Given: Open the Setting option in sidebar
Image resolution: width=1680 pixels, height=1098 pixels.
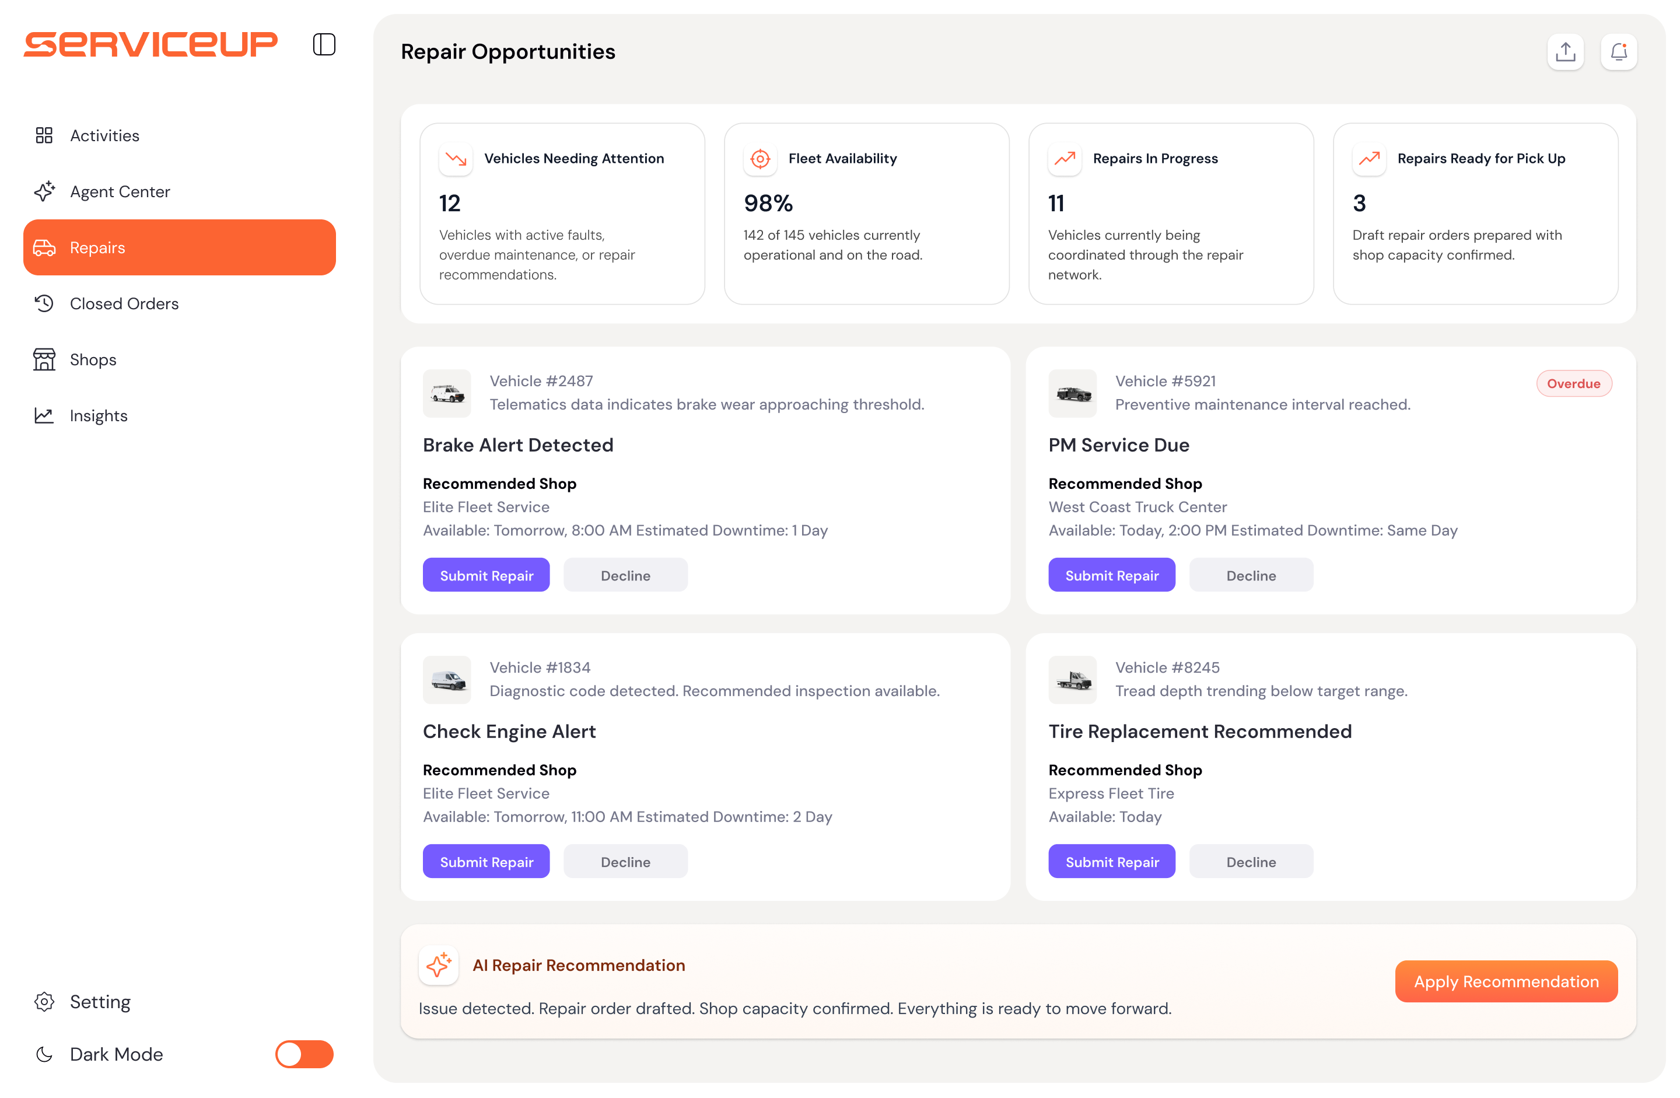Looking at the screenshot, I should pyautogui.click(x=100, y=1002).
